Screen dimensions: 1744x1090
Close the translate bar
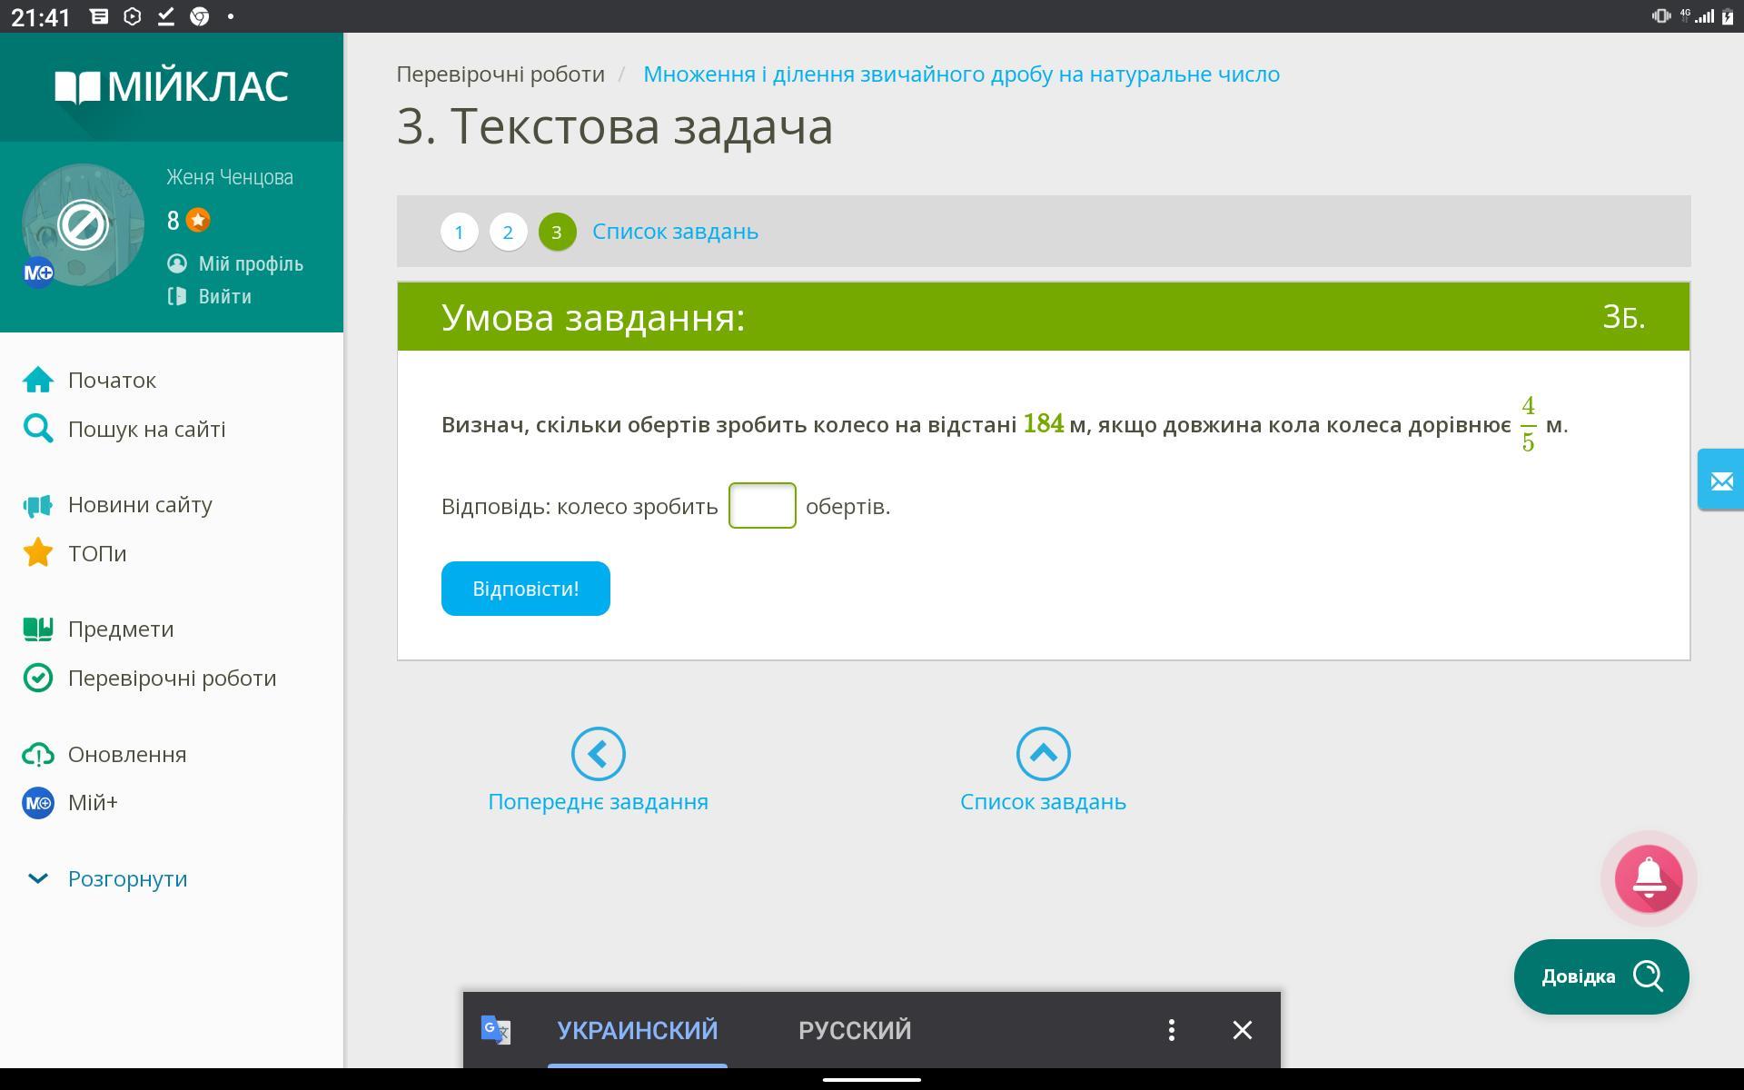[x=1242, y=1029]
